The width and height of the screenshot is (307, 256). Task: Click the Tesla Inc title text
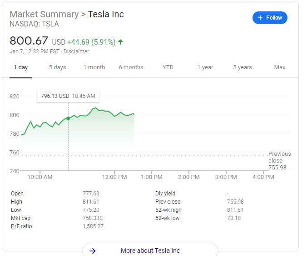coord(106,14)
